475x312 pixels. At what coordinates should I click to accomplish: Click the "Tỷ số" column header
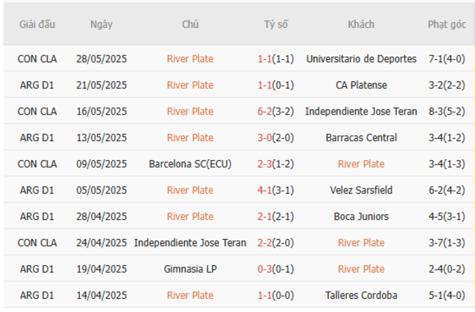click(x=275, y=24)
